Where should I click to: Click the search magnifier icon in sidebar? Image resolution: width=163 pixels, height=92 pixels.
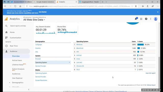coord(6,26)
